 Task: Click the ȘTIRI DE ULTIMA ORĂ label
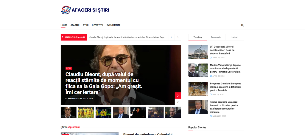click(74, 37)
